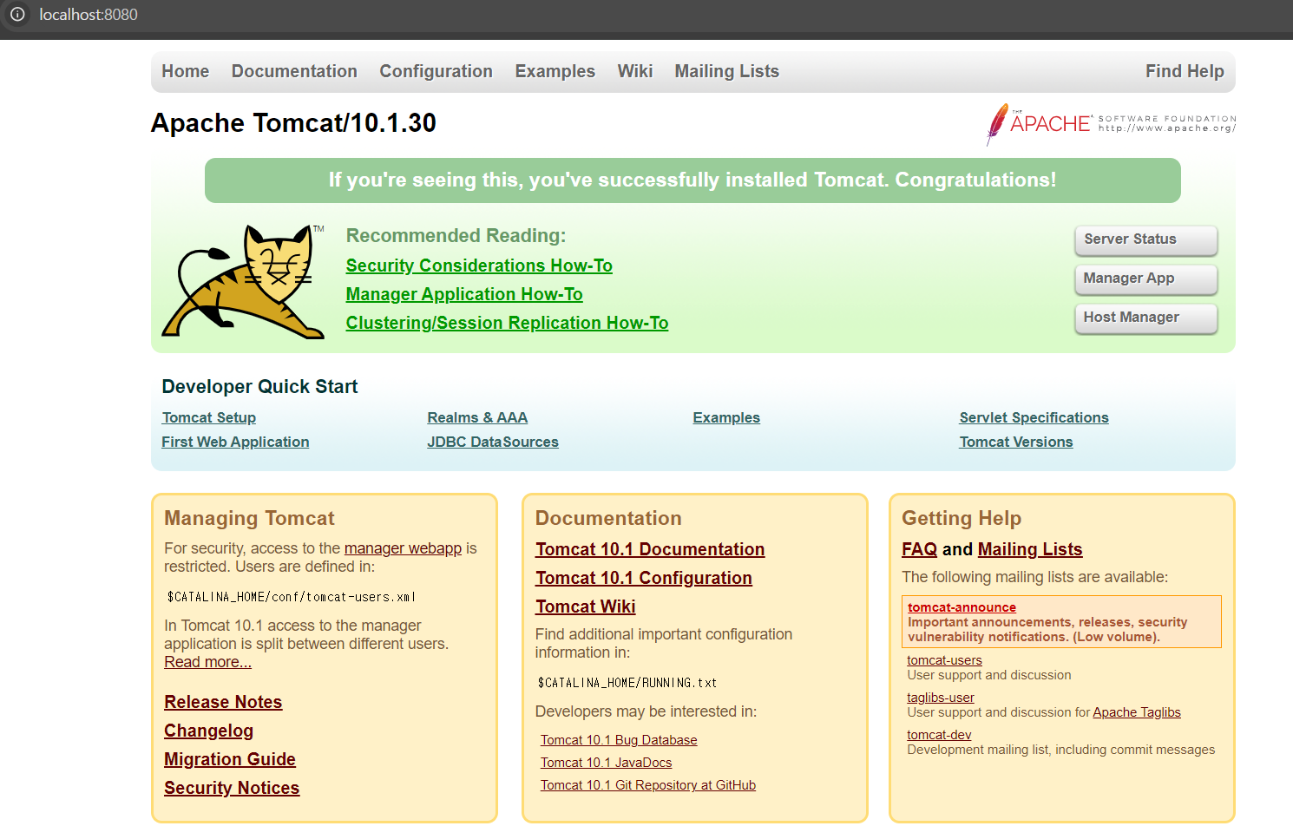Open the manager webapp link
1293x826 pixels.
[x=403, y=548]
